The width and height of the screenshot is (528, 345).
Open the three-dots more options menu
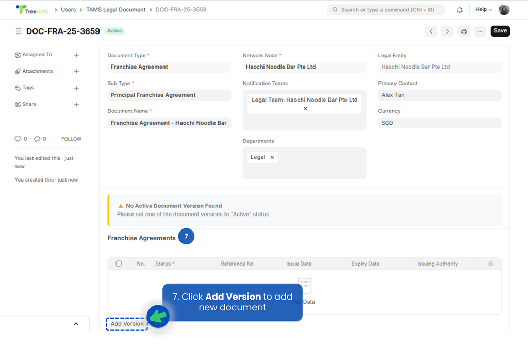[480, 31]
